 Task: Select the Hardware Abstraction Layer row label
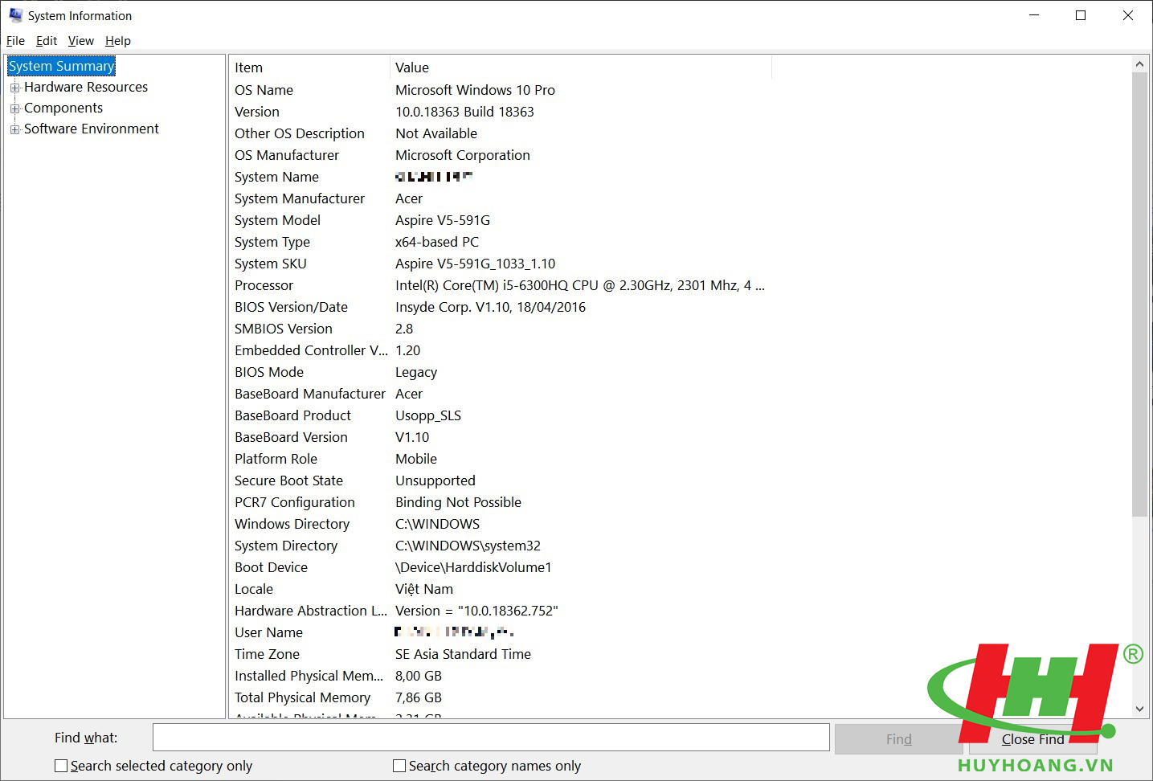pyautogui.click(x=311, y=611)
